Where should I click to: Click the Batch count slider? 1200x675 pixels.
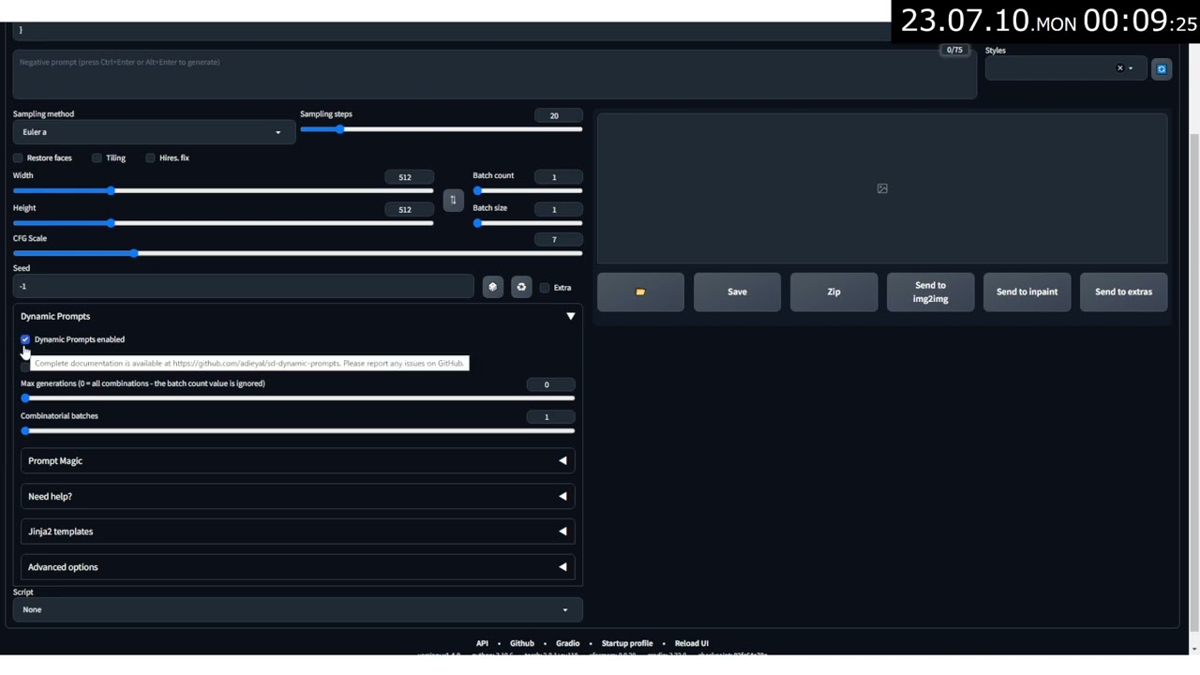tap(528, 191)
